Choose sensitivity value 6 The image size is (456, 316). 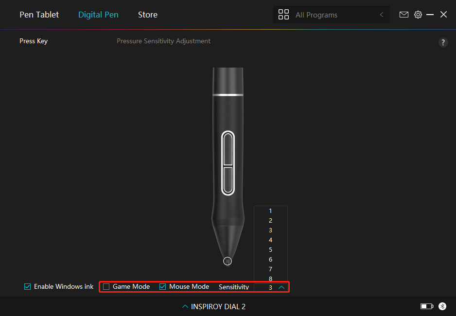click(270, 259)
